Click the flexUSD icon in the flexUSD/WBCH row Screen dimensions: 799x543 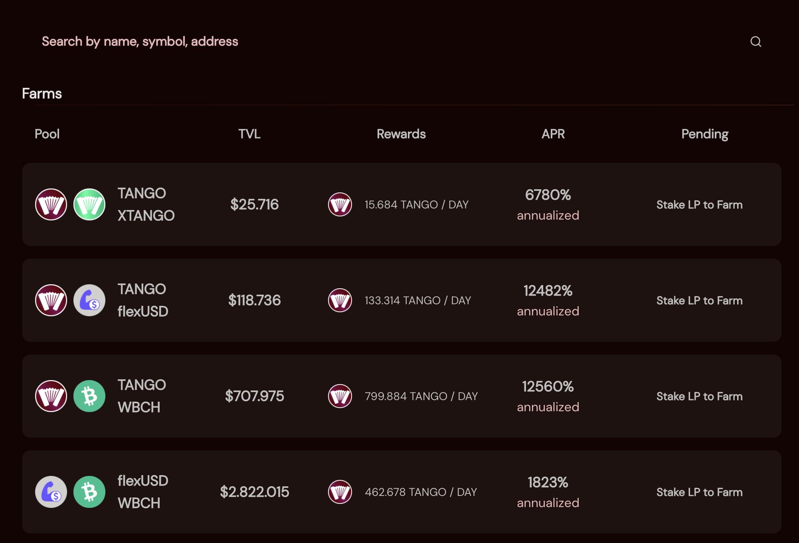(51, 492)
